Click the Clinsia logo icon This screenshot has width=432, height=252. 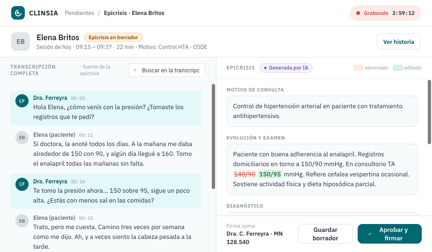point(18,13)
